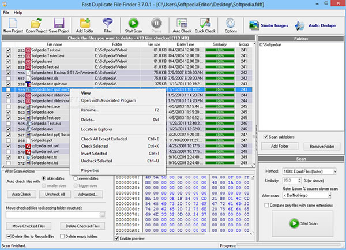The image size is (346, 250).
Task: Open Advanced... auto check settings
Action: pyautogui.click(x=88, y=195)
